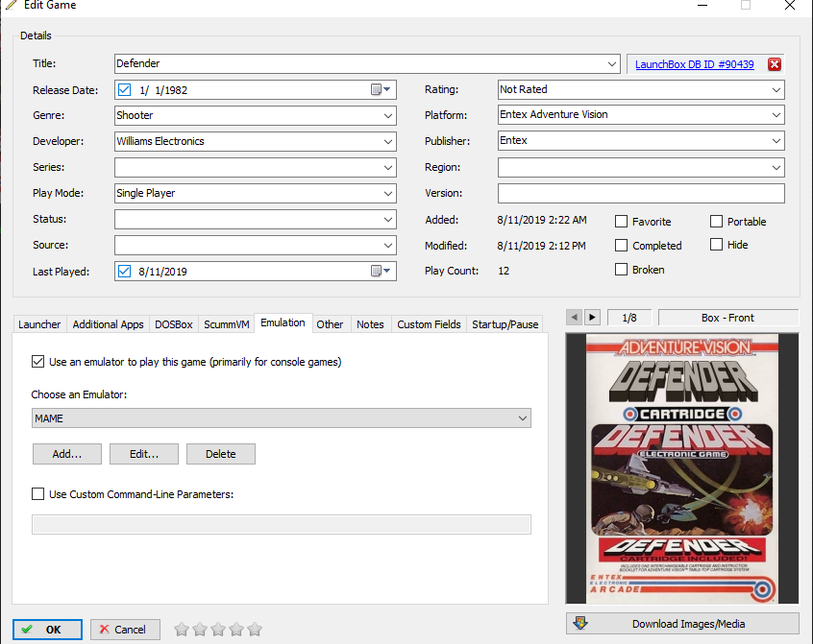Set rating to three stars
813x644 pixels.
pyautogui.click(x=218, y=630)
